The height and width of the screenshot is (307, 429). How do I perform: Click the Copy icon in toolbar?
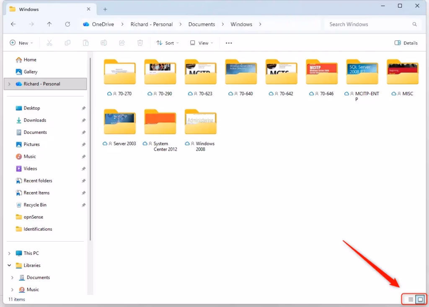(x=67, y=43)
